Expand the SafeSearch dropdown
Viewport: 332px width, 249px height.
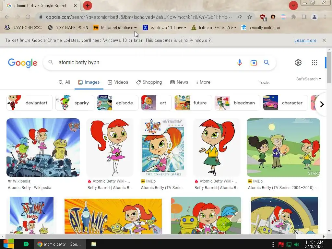pyautogui.click(x=309, y=79)
